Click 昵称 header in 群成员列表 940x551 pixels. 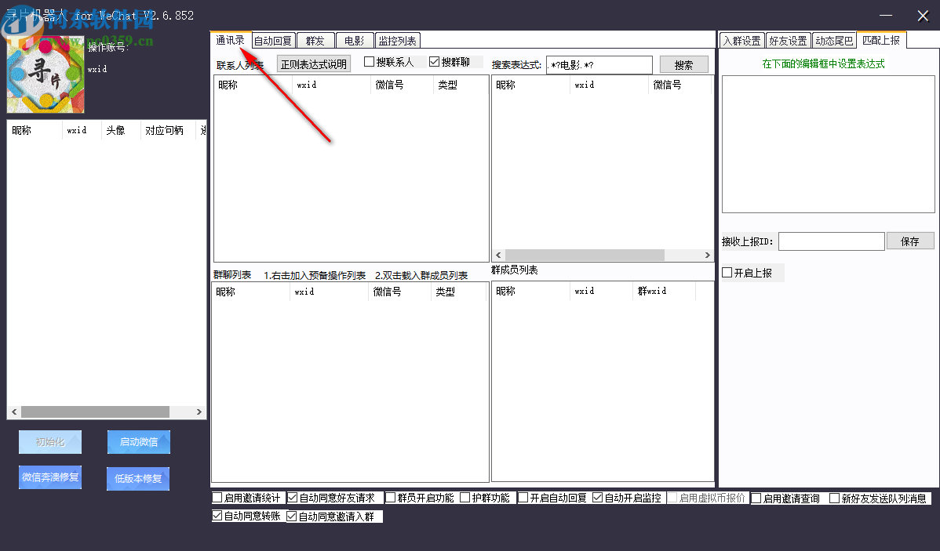tap(531, 291)
